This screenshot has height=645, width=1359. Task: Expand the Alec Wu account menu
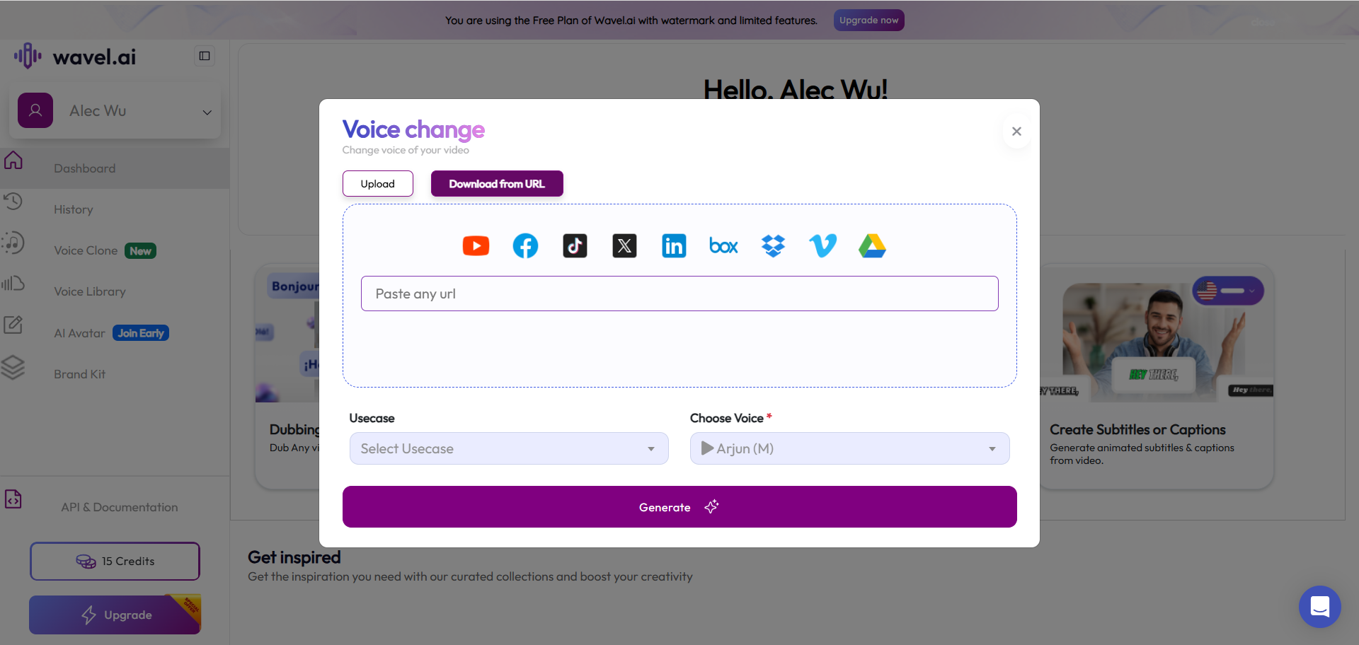207,112
